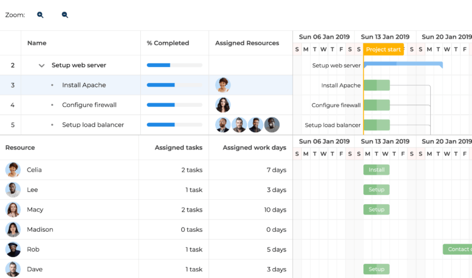Select the Install Apache Gantt bar
The height and width of the screenshot is (278, 472).
pos(377,85)
